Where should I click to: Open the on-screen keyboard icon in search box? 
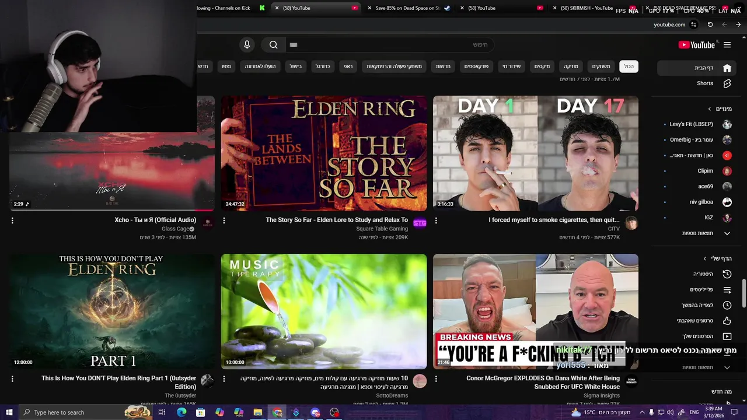tap(294, 45)
